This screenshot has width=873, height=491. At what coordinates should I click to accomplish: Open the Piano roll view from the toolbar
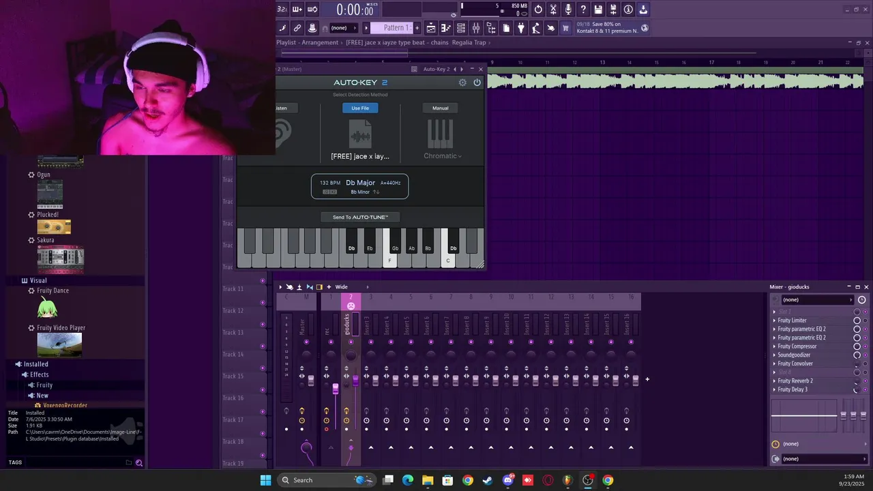(446, 28)
